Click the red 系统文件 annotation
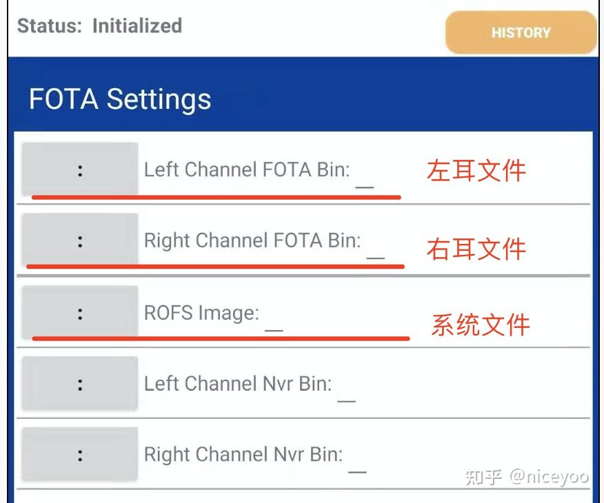This screenshot has height=503, width=604. click(481, 325)
